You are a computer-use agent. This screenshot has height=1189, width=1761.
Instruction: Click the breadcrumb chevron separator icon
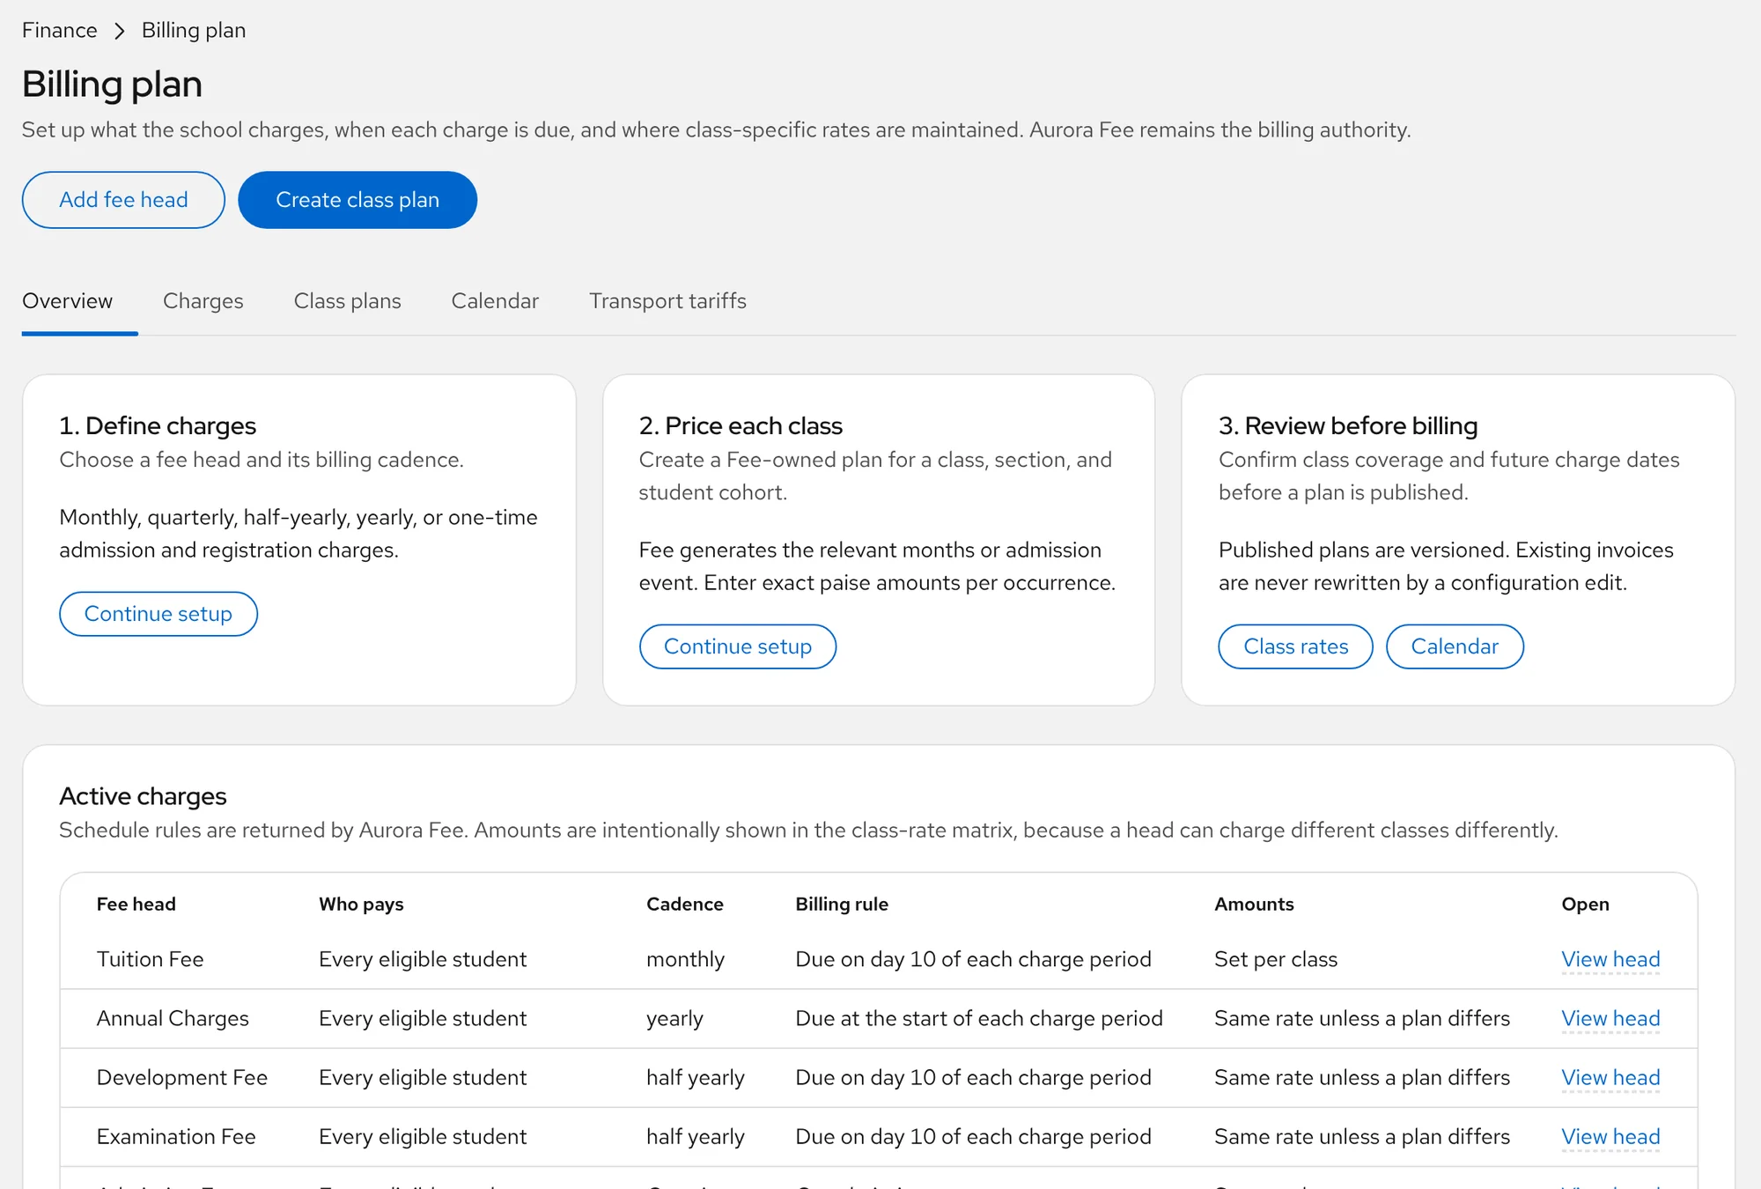tap(120, 31)
